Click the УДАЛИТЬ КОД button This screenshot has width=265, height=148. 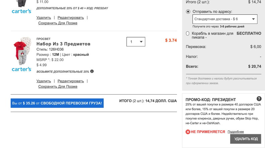246,139
